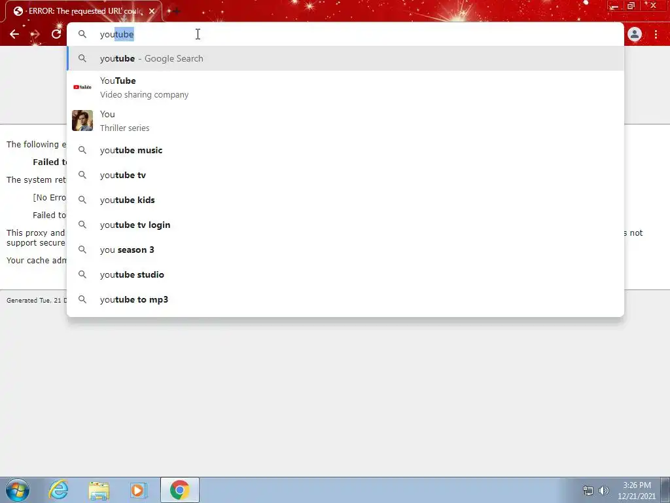Select the 'You' Thriller series suggestion
This screenshot has width=670, height=503.
345,121
